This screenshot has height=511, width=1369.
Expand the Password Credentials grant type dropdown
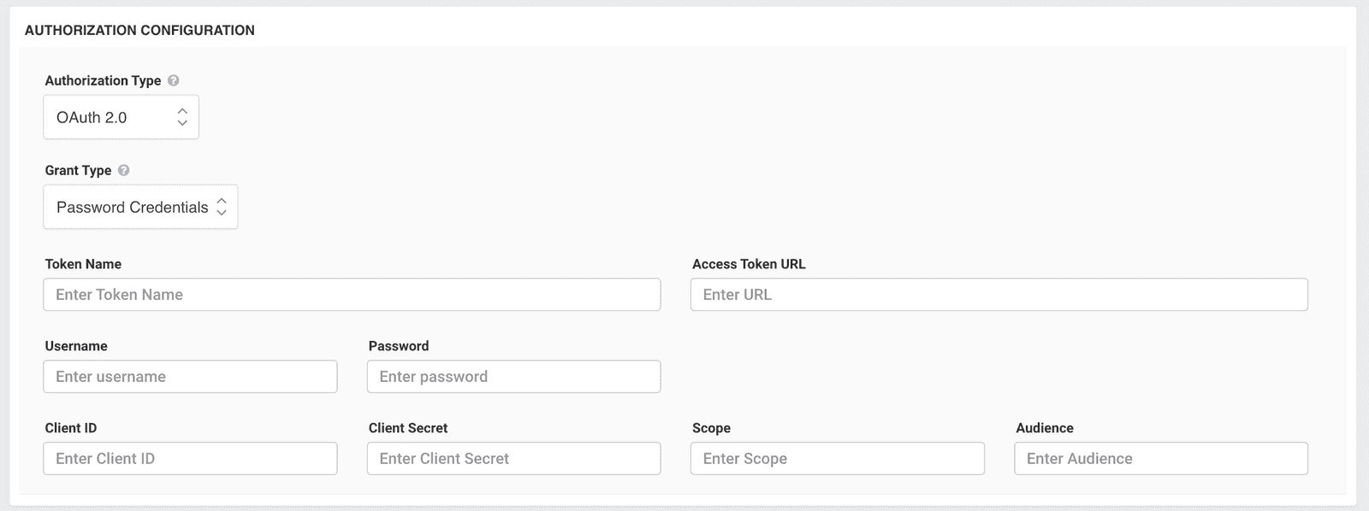pyautogui.click(x=140, y=207)
